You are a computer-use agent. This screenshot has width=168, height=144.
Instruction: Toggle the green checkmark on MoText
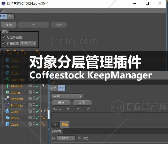point(38,86)
